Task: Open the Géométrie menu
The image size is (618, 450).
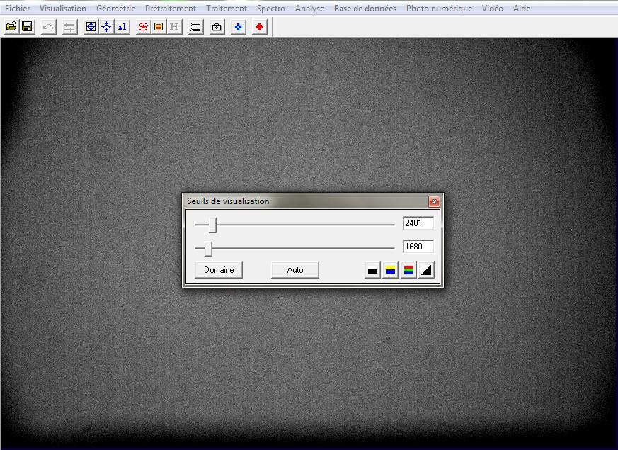Action: pyautogui.click(x=116, y=9)
